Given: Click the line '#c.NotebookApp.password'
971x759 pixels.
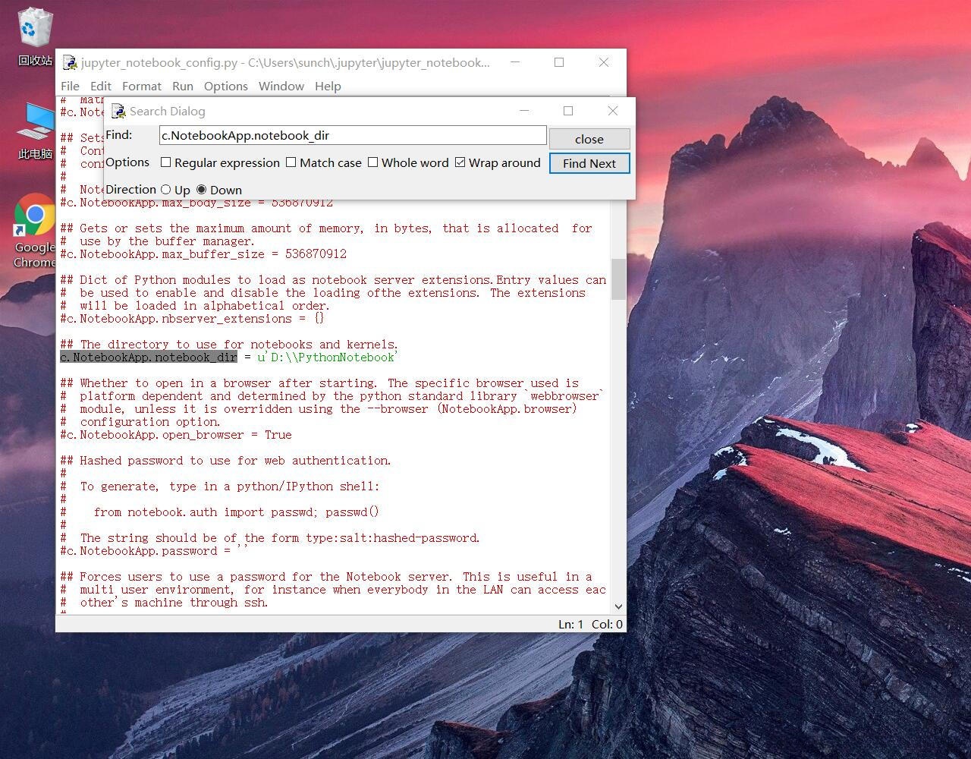Looking at the screenshot, I should (155, 551).
